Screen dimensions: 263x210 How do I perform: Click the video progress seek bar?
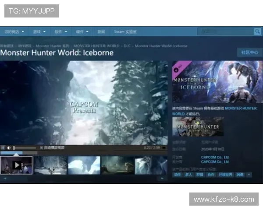click(83, 153)
